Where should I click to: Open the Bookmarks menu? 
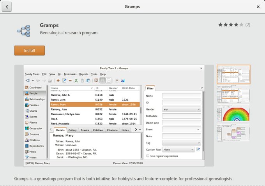(x=70, y=74)
